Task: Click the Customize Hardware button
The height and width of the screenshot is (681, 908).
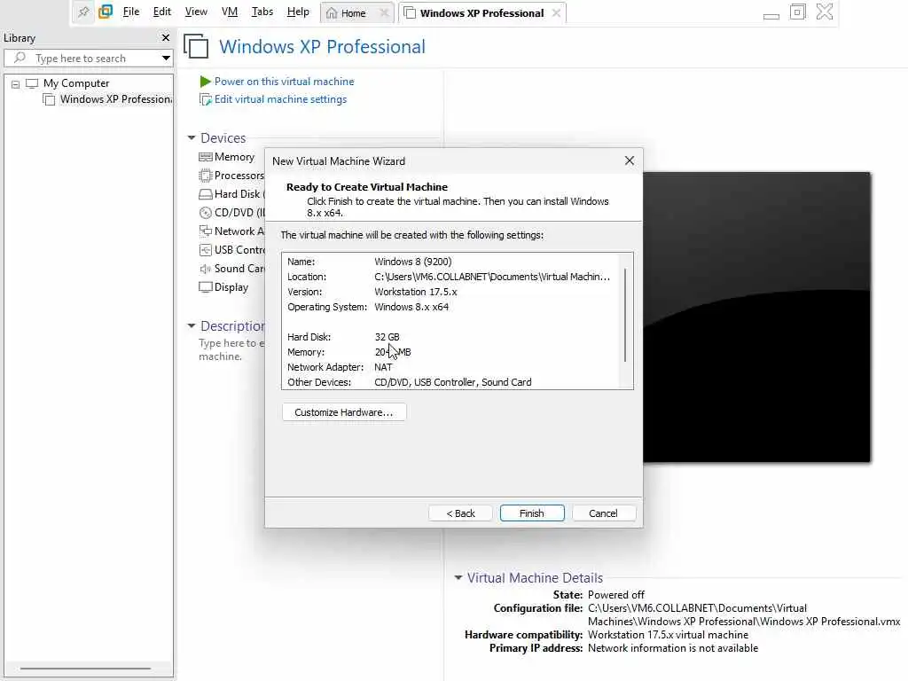Action: 344,412
